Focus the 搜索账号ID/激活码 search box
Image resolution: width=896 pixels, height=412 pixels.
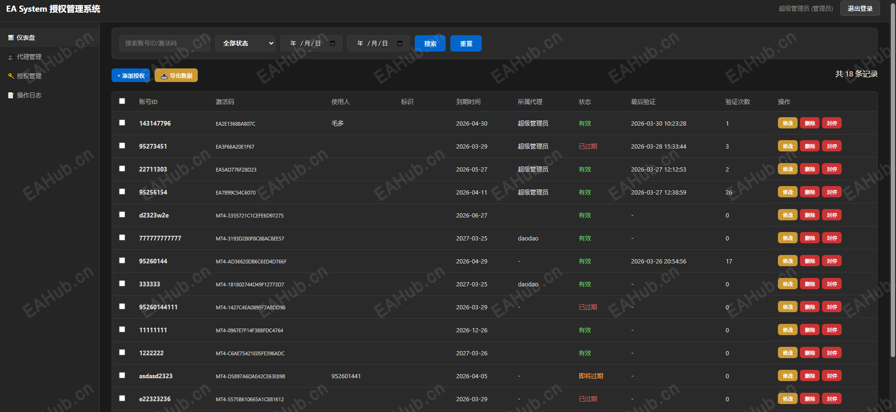pos(165,43)
